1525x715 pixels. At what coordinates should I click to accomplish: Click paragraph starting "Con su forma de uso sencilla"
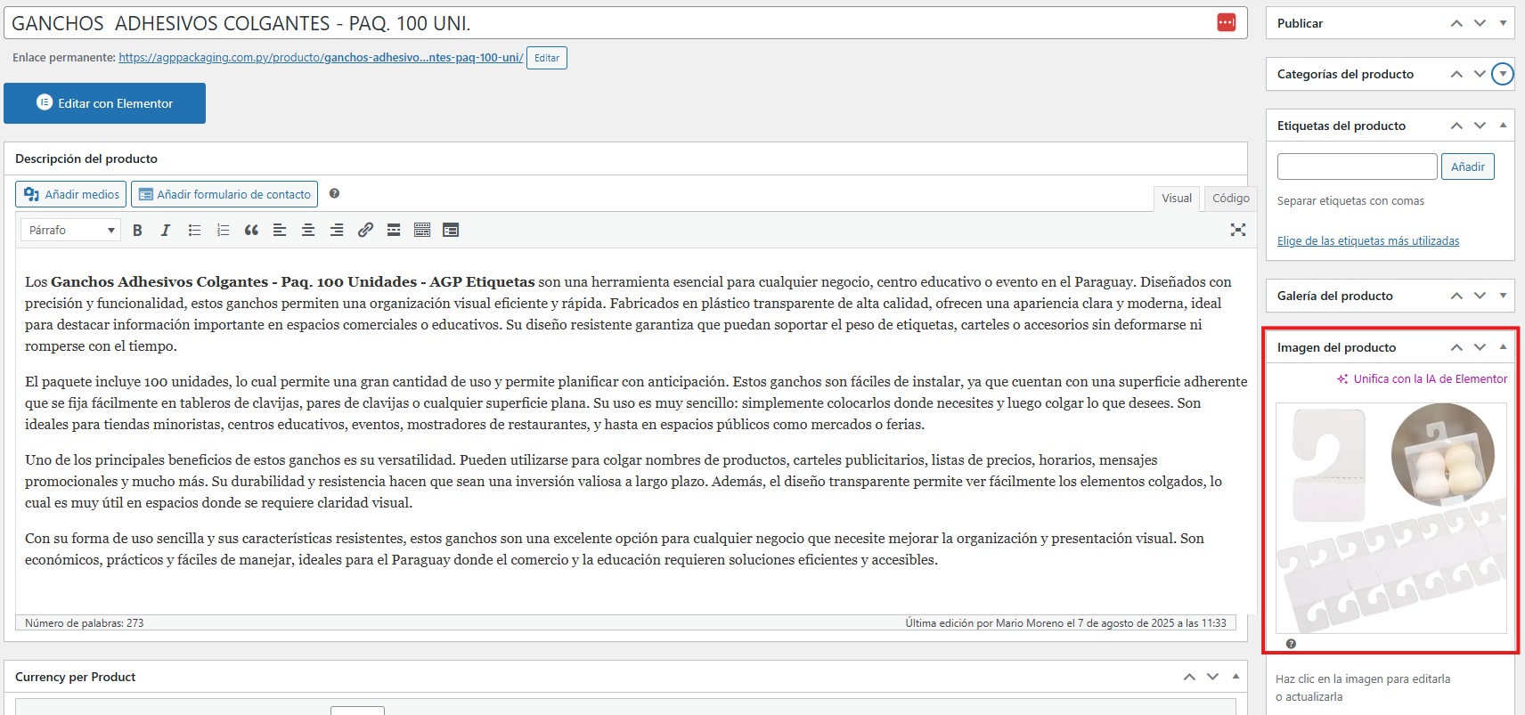[615, 548]
